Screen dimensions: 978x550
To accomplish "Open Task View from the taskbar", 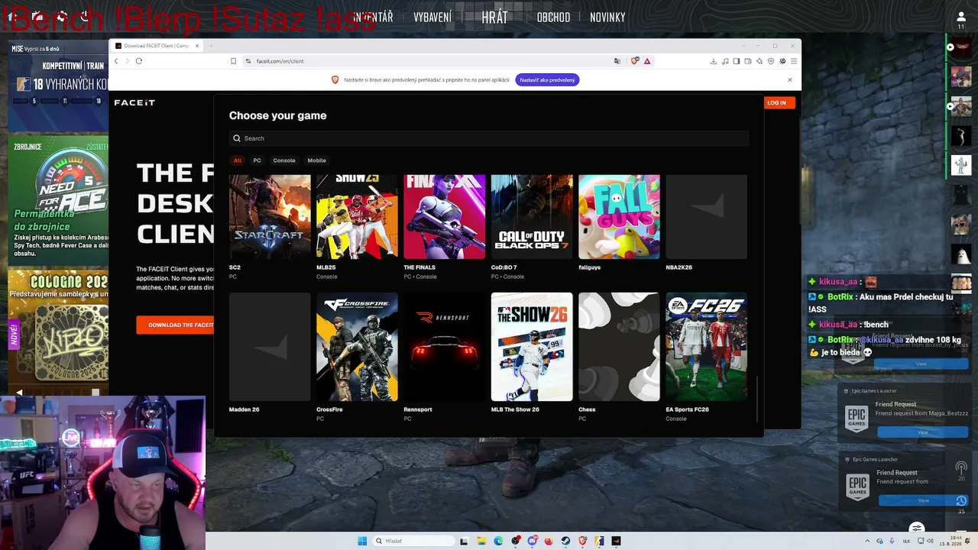I will click(x=464, y=541).
